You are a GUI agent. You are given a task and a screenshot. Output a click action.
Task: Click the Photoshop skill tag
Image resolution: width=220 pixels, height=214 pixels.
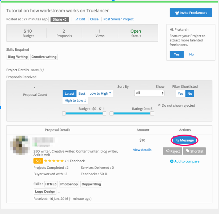[x=69, y=185]
